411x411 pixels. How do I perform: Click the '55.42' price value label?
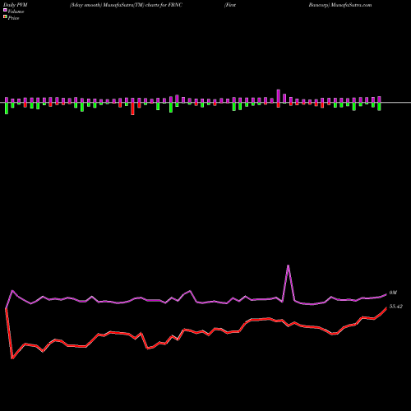tap(396, 307)
